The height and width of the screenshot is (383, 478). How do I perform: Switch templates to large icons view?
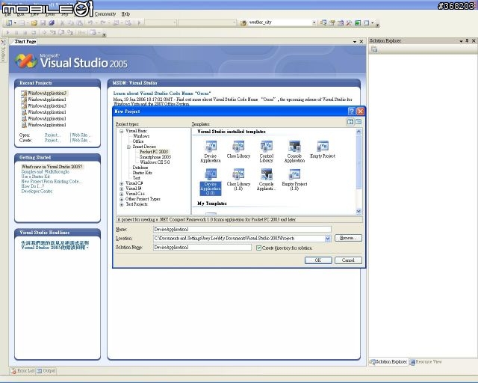pyautogui.click(x=350, y=122)
